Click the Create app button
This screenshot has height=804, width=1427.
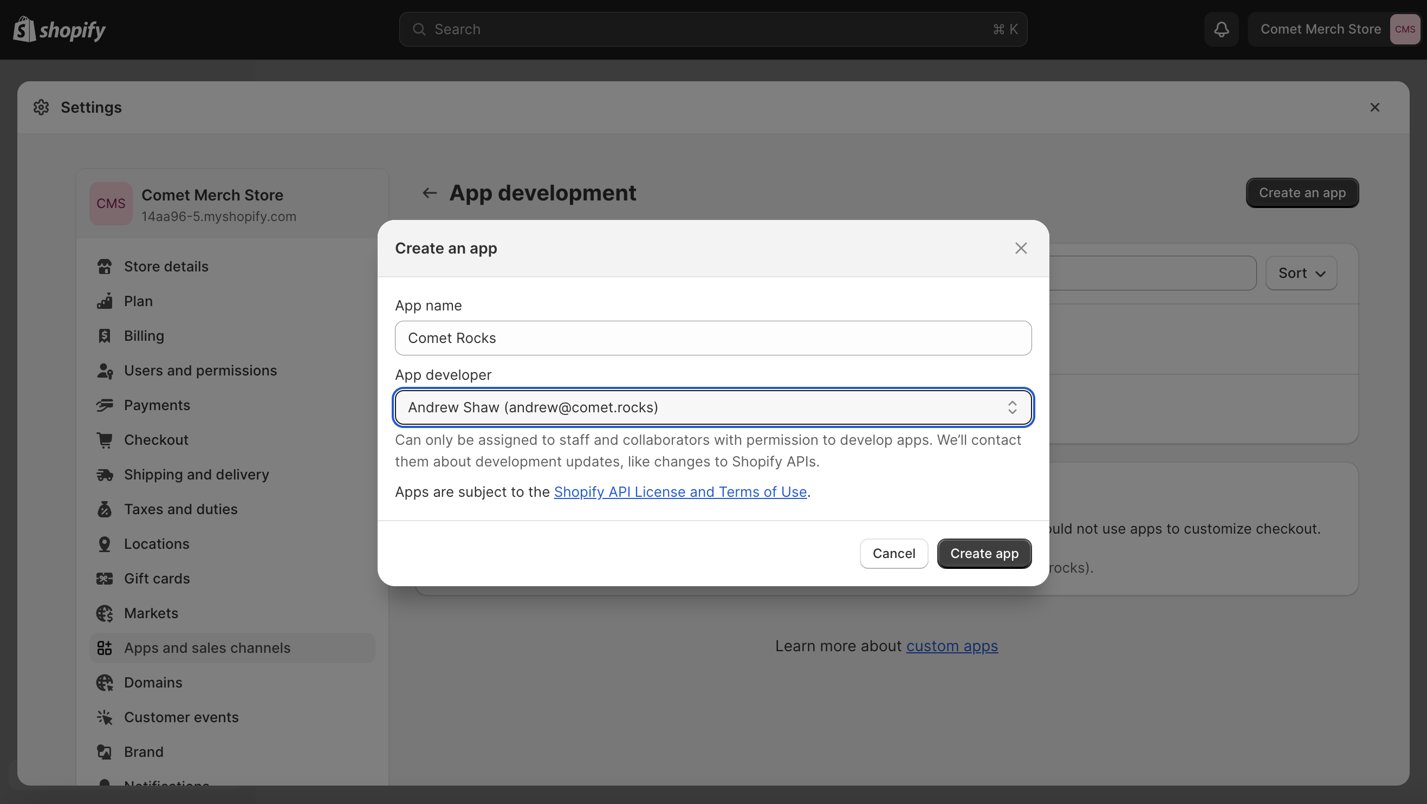tap(984, 554)
